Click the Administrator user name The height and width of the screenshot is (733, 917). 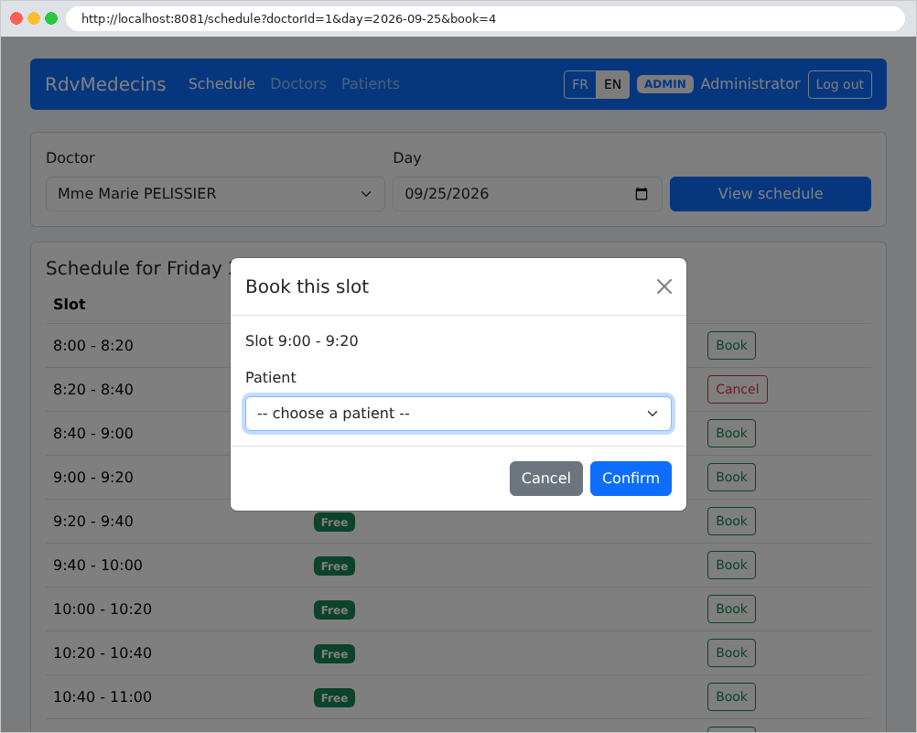(x=750, y=83)
